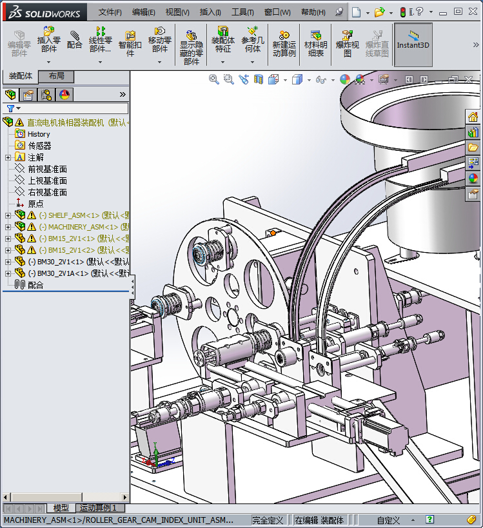Click the Edit Appearance color ball icon
Image resolution: width=483 pixels, height=528 pixels.
[345, 79]
